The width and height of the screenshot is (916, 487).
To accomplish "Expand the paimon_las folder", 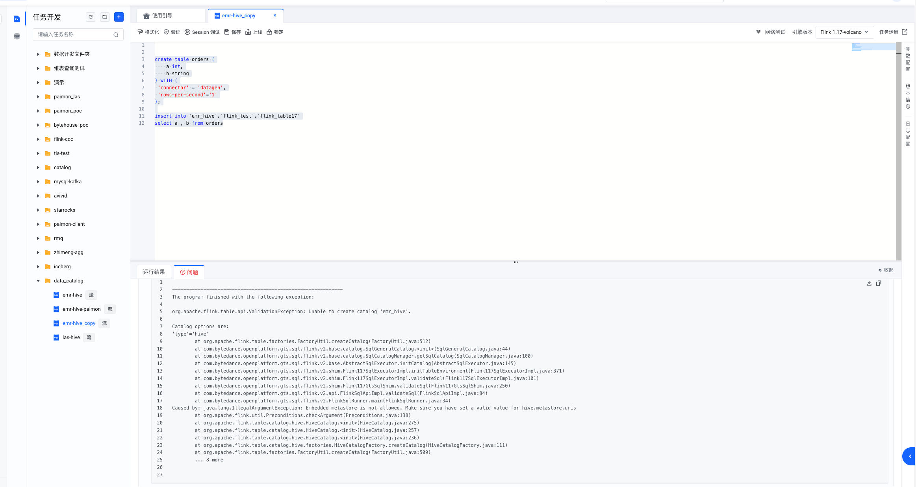I will [38, 97].
